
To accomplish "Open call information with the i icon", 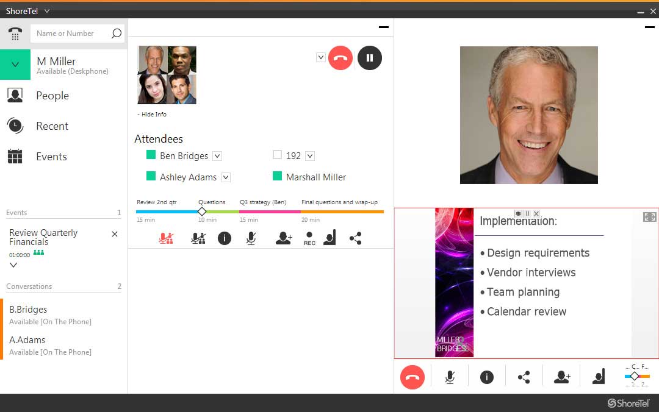I will (x=225, y=238).
